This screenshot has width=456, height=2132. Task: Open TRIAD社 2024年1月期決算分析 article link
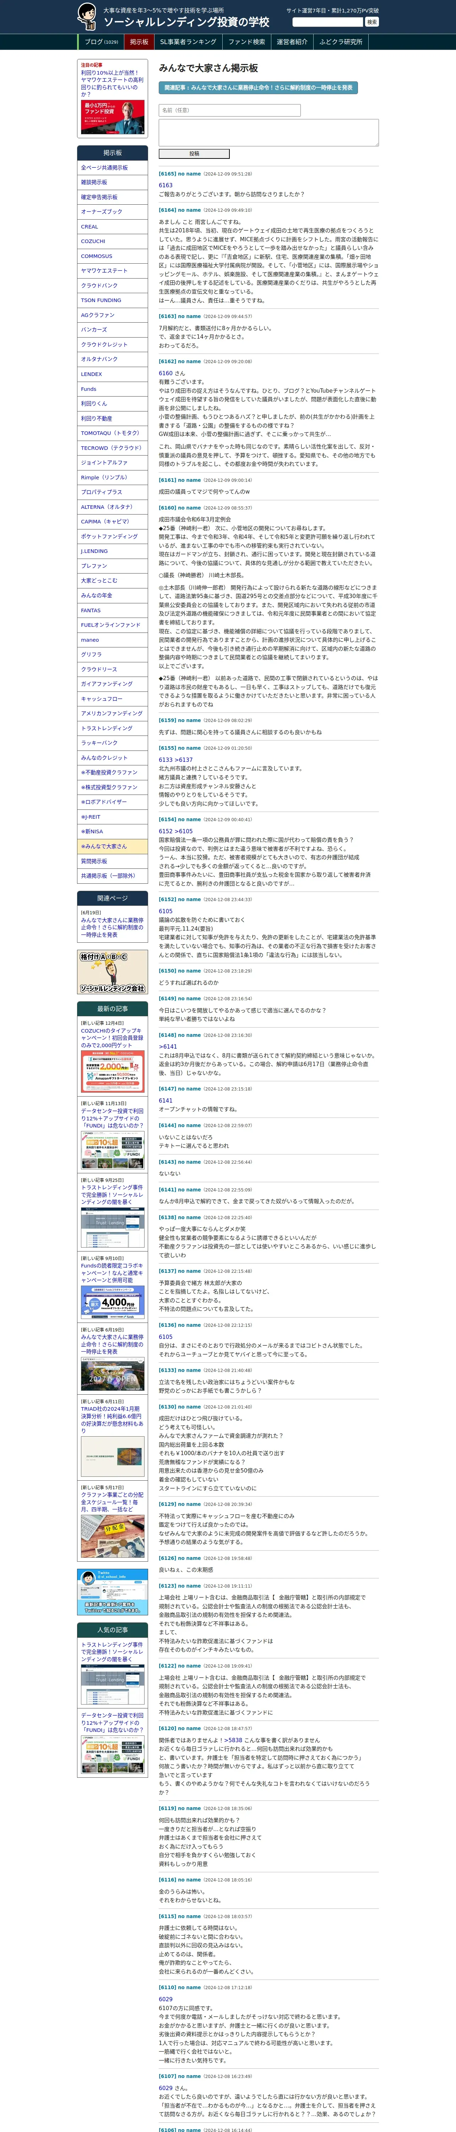[x=112, y=1420]
